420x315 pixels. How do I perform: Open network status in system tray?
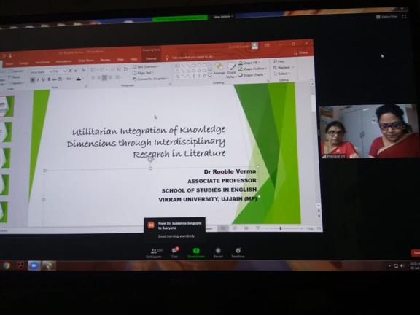pyautogui.click(x=396, y=265)
